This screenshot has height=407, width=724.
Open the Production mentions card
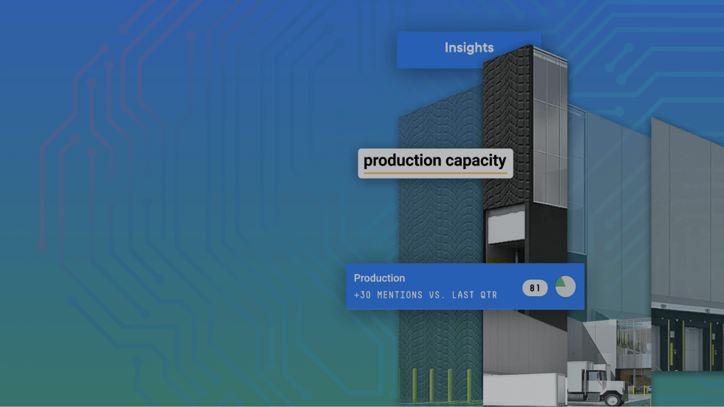point(465,286)
